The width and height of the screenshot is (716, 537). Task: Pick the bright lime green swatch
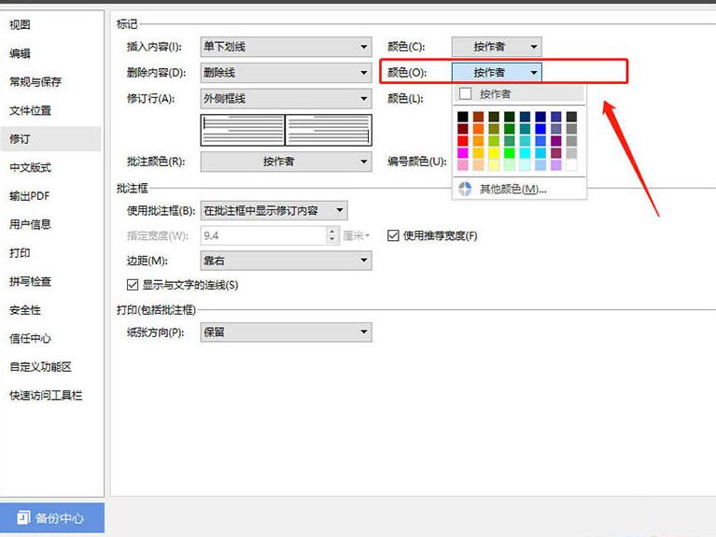[509, 152]
